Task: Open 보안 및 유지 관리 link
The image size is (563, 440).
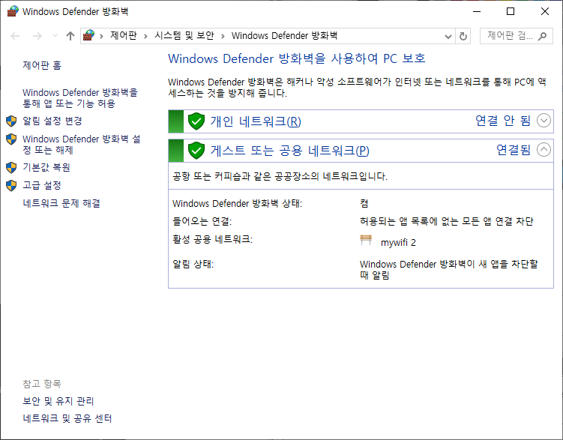Action: pyautogui.click(x=58, y=401)
